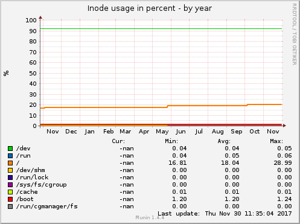Click the 100 label on the y-axis
The image size is (300, 224).
point(31,20)
